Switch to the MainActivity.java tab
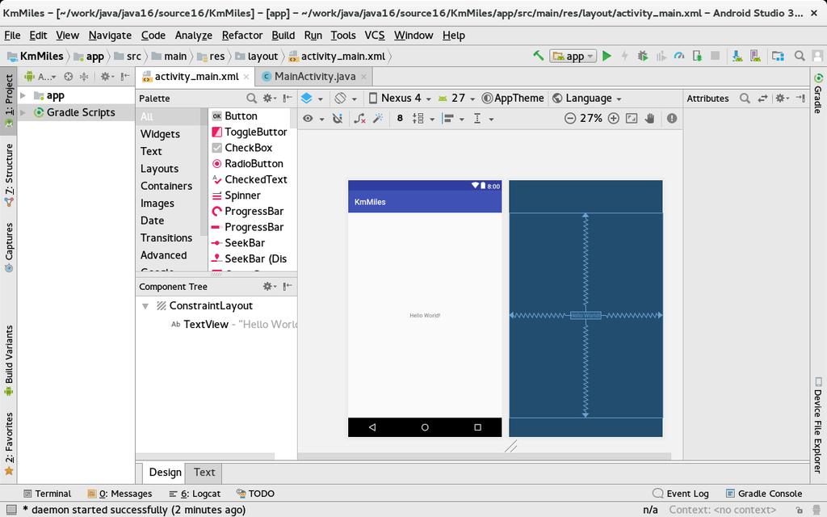This screenshot has height=517, width=827. click(x=315, y=77)
